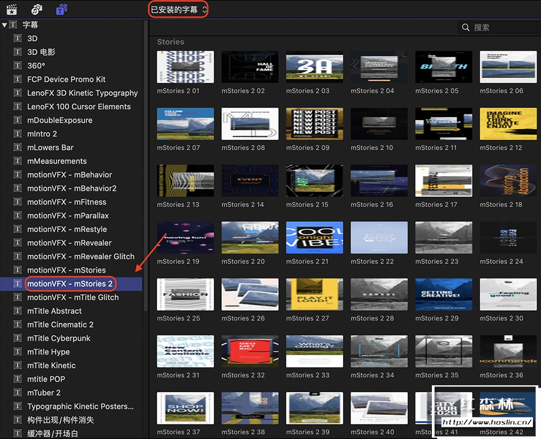This screenshot has width=541, height=439.
Task: Collapse the 字幕 category triangle
Action: [5, 25]
